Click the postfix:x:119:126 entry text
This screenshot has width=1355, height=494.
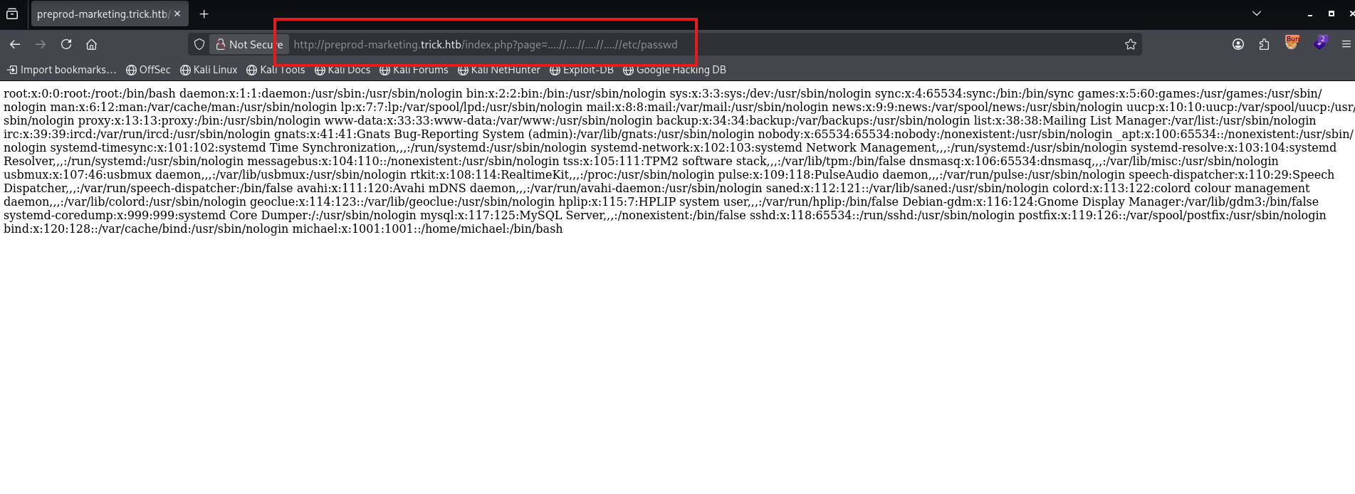click(x=1172, y=215)
